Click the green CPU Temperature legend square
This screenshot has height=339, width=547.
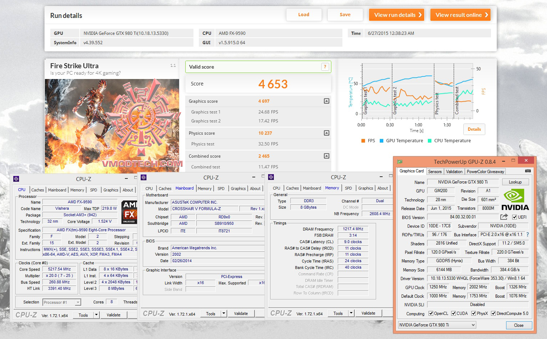coord(430,141)
